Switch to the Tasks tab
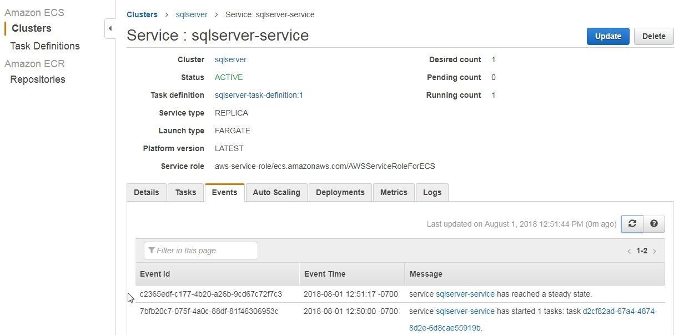 click(x=185, y=192)
